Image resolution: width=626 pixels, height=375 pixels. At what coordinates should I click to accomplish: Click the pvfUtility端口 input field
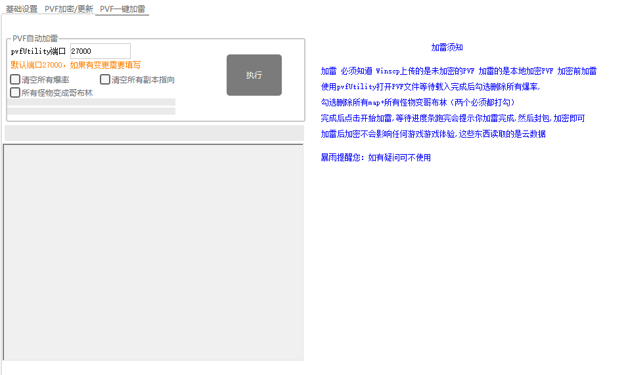pyautogui.click(x=100, y=51)
